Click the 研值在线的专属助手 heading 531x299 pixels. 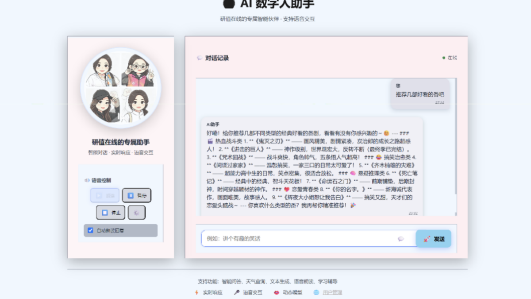pos(121,142)
